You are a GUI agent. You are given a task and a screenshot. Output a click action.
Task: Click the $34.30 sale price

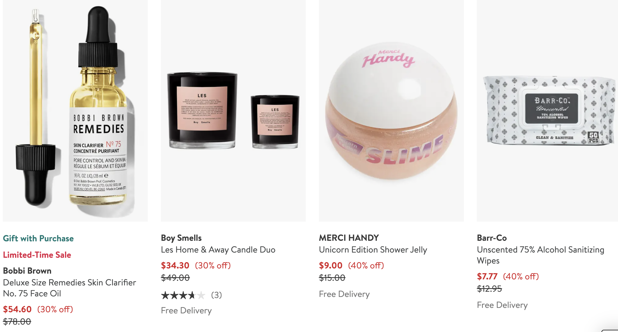(x=175, y=265)
